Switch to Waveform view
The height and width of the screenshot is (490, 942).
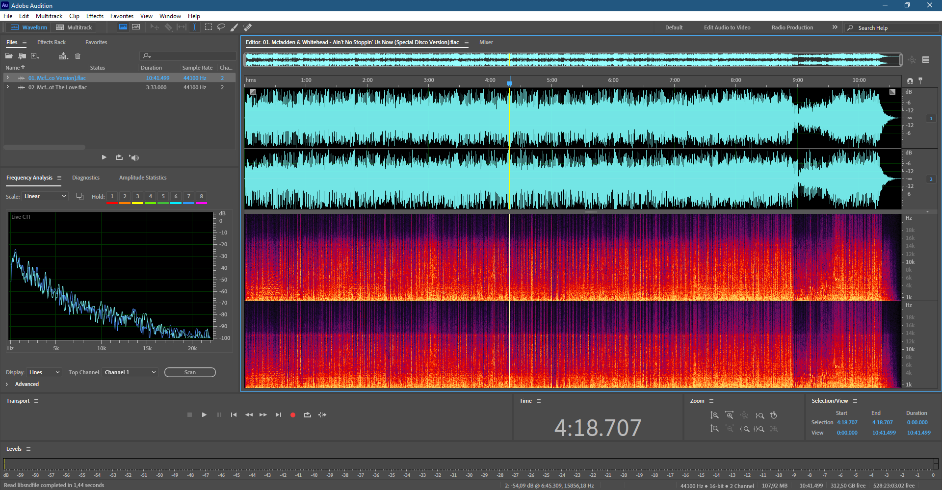tap(29, 27)
